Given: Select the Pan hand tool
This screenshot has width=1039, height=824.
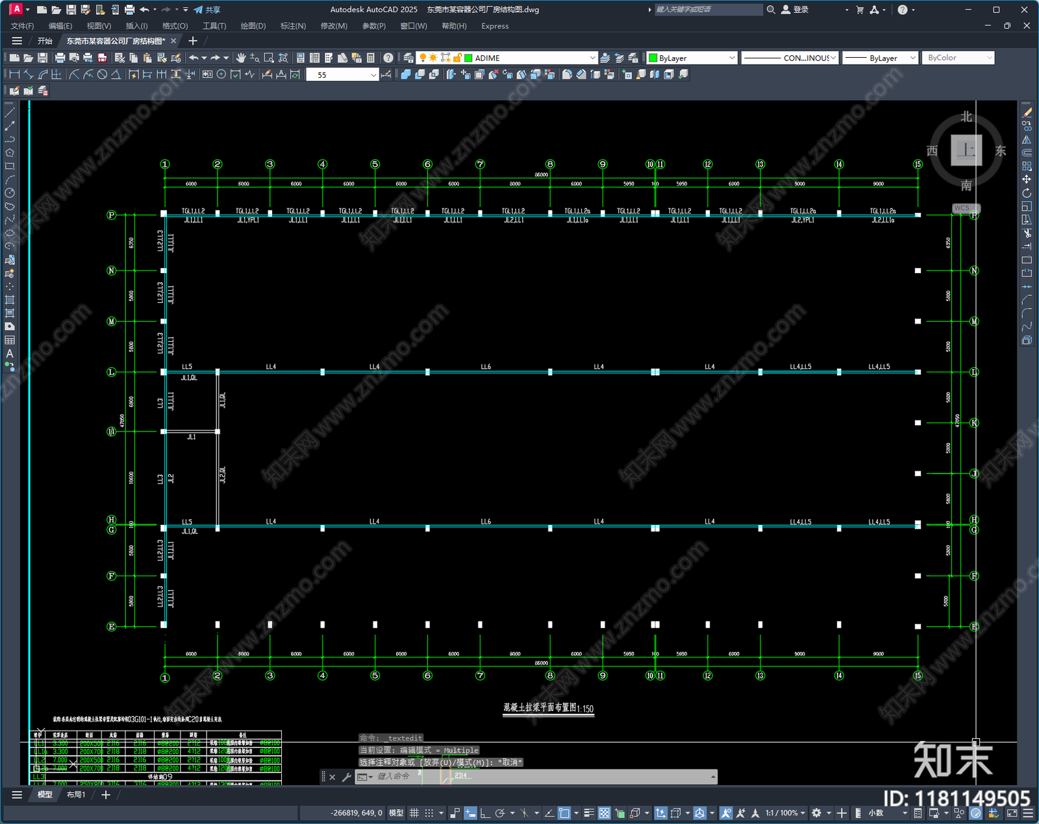Looking at the screenshot, I should click(x=241, y=58).
